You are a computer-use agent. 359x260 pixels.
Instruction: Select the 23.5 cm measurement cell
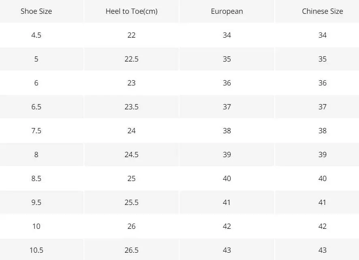pos(131,107)
